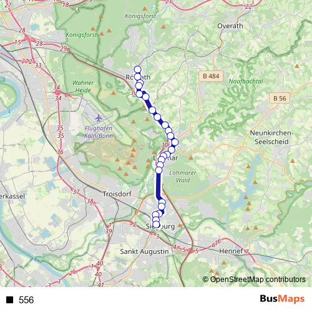The height and width of the screenshot is (312, 312).
Task: Click the northernmost bus stop marker near Rösrath
Action: pyautogui.click(x=138, y=69)
